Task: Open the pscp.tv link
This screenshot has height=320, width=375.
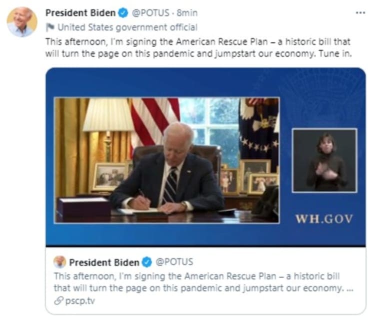Action: tap(80, 301)
